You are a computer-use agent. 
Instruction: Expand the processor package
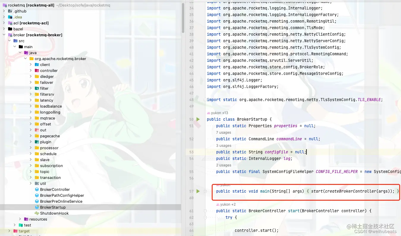(31, 148)
